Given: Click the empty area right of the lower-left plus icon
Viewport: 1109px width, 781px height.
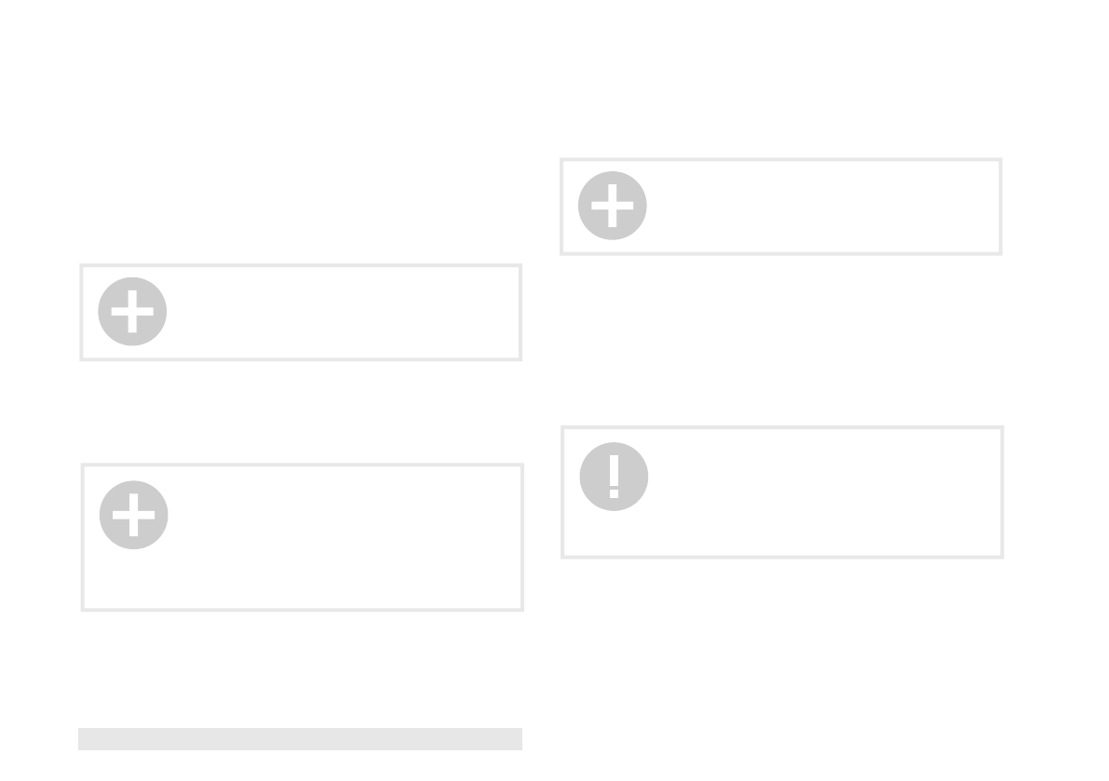Looking at the screenshot, I should pyautogui.click(x=345, y=516).
